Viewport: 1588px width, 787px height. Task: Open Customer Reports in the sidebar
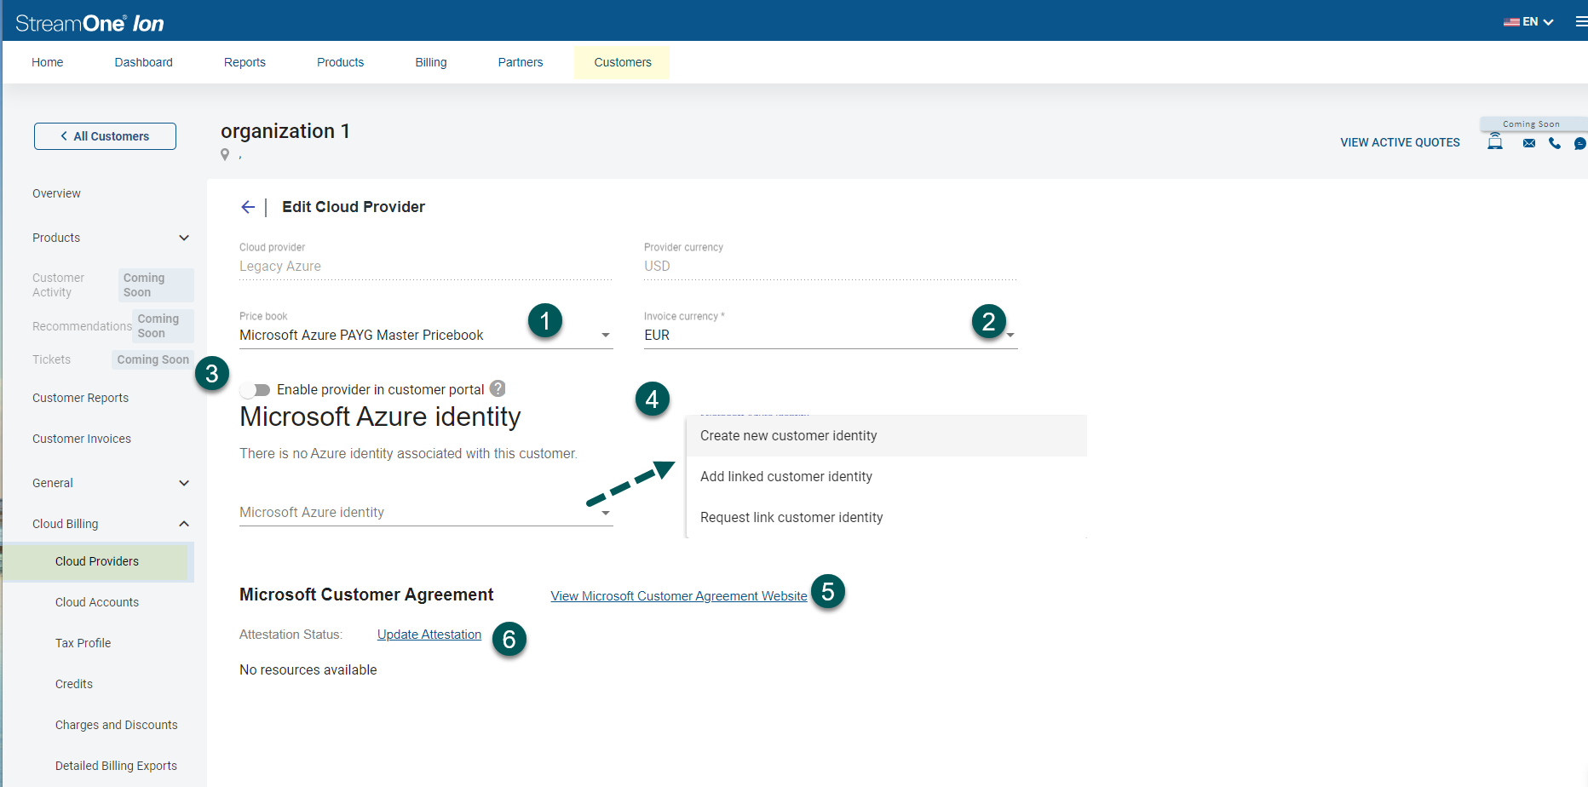click(80, 398)
